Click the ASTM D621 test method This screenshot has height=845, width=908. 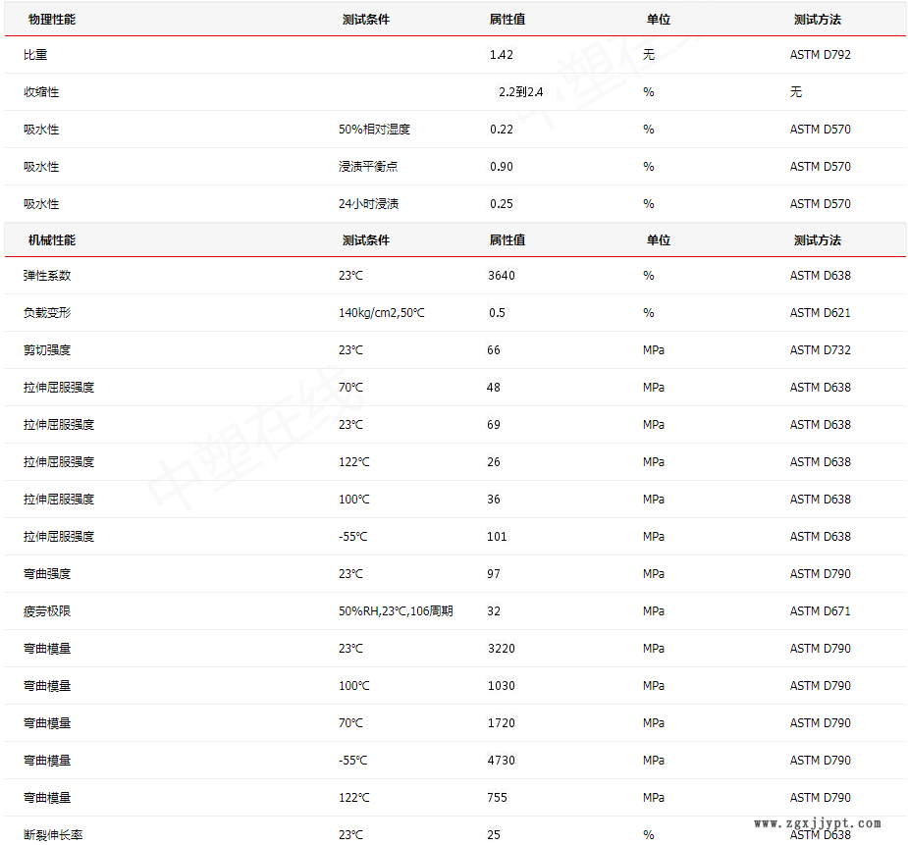click(x=821, y=313)
